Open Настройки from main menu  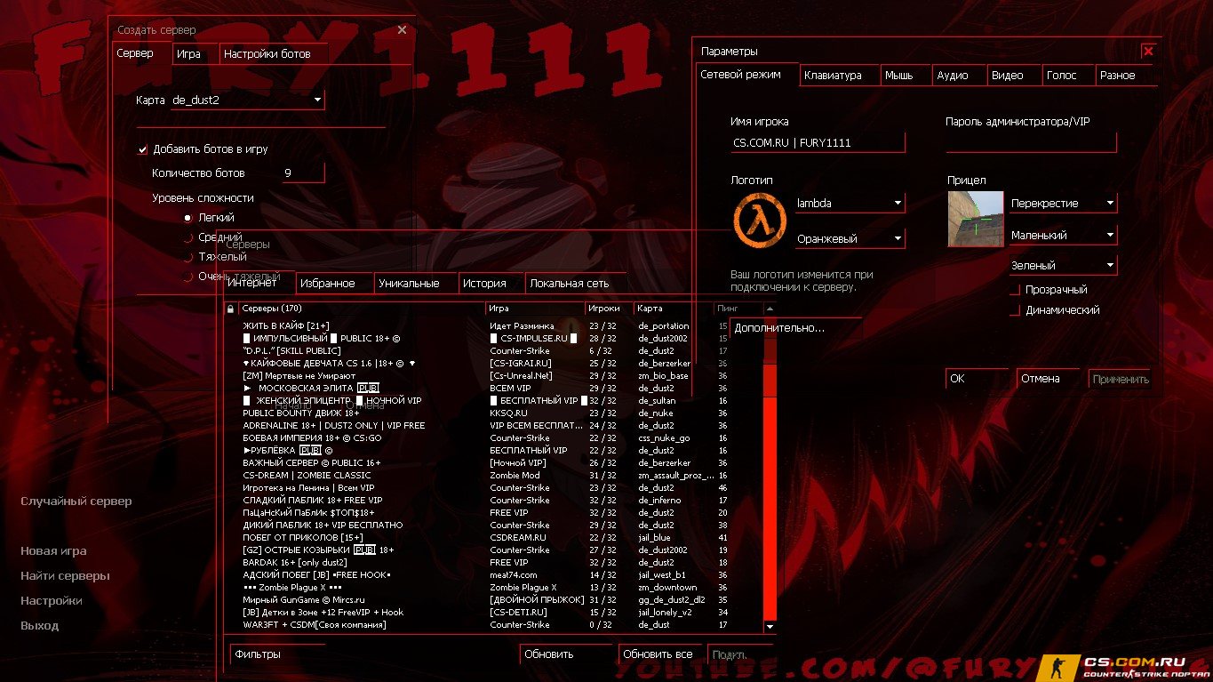pos(52,601)
